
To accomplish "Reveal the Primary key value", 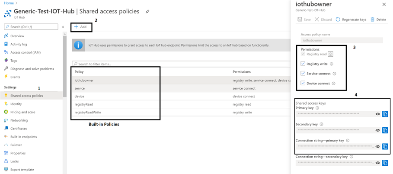I will pos(377,114).
